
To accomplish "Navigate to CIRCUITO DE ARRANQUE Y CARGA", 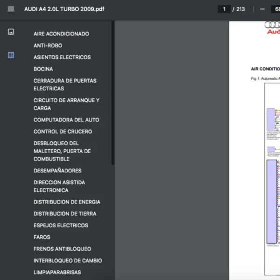I will click(x=66, y=104).
